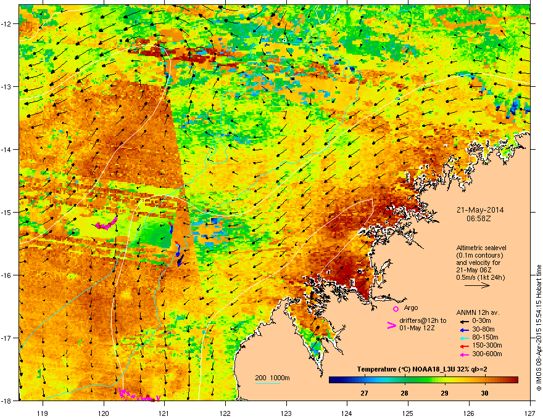Click the drifters@12h to legend text
Image resolution: width=543 pixels, height=419 pixels.
[x=423, y=320]
